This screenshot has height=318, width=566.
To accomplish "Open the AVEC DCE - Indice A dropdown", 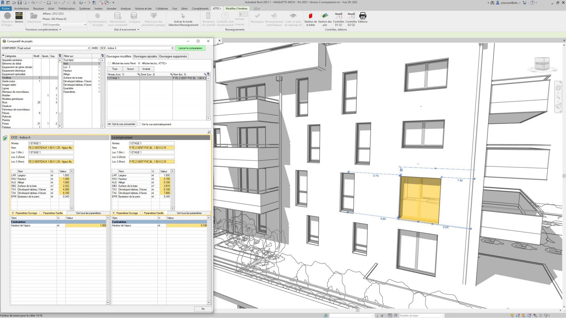I will [172, 48].
